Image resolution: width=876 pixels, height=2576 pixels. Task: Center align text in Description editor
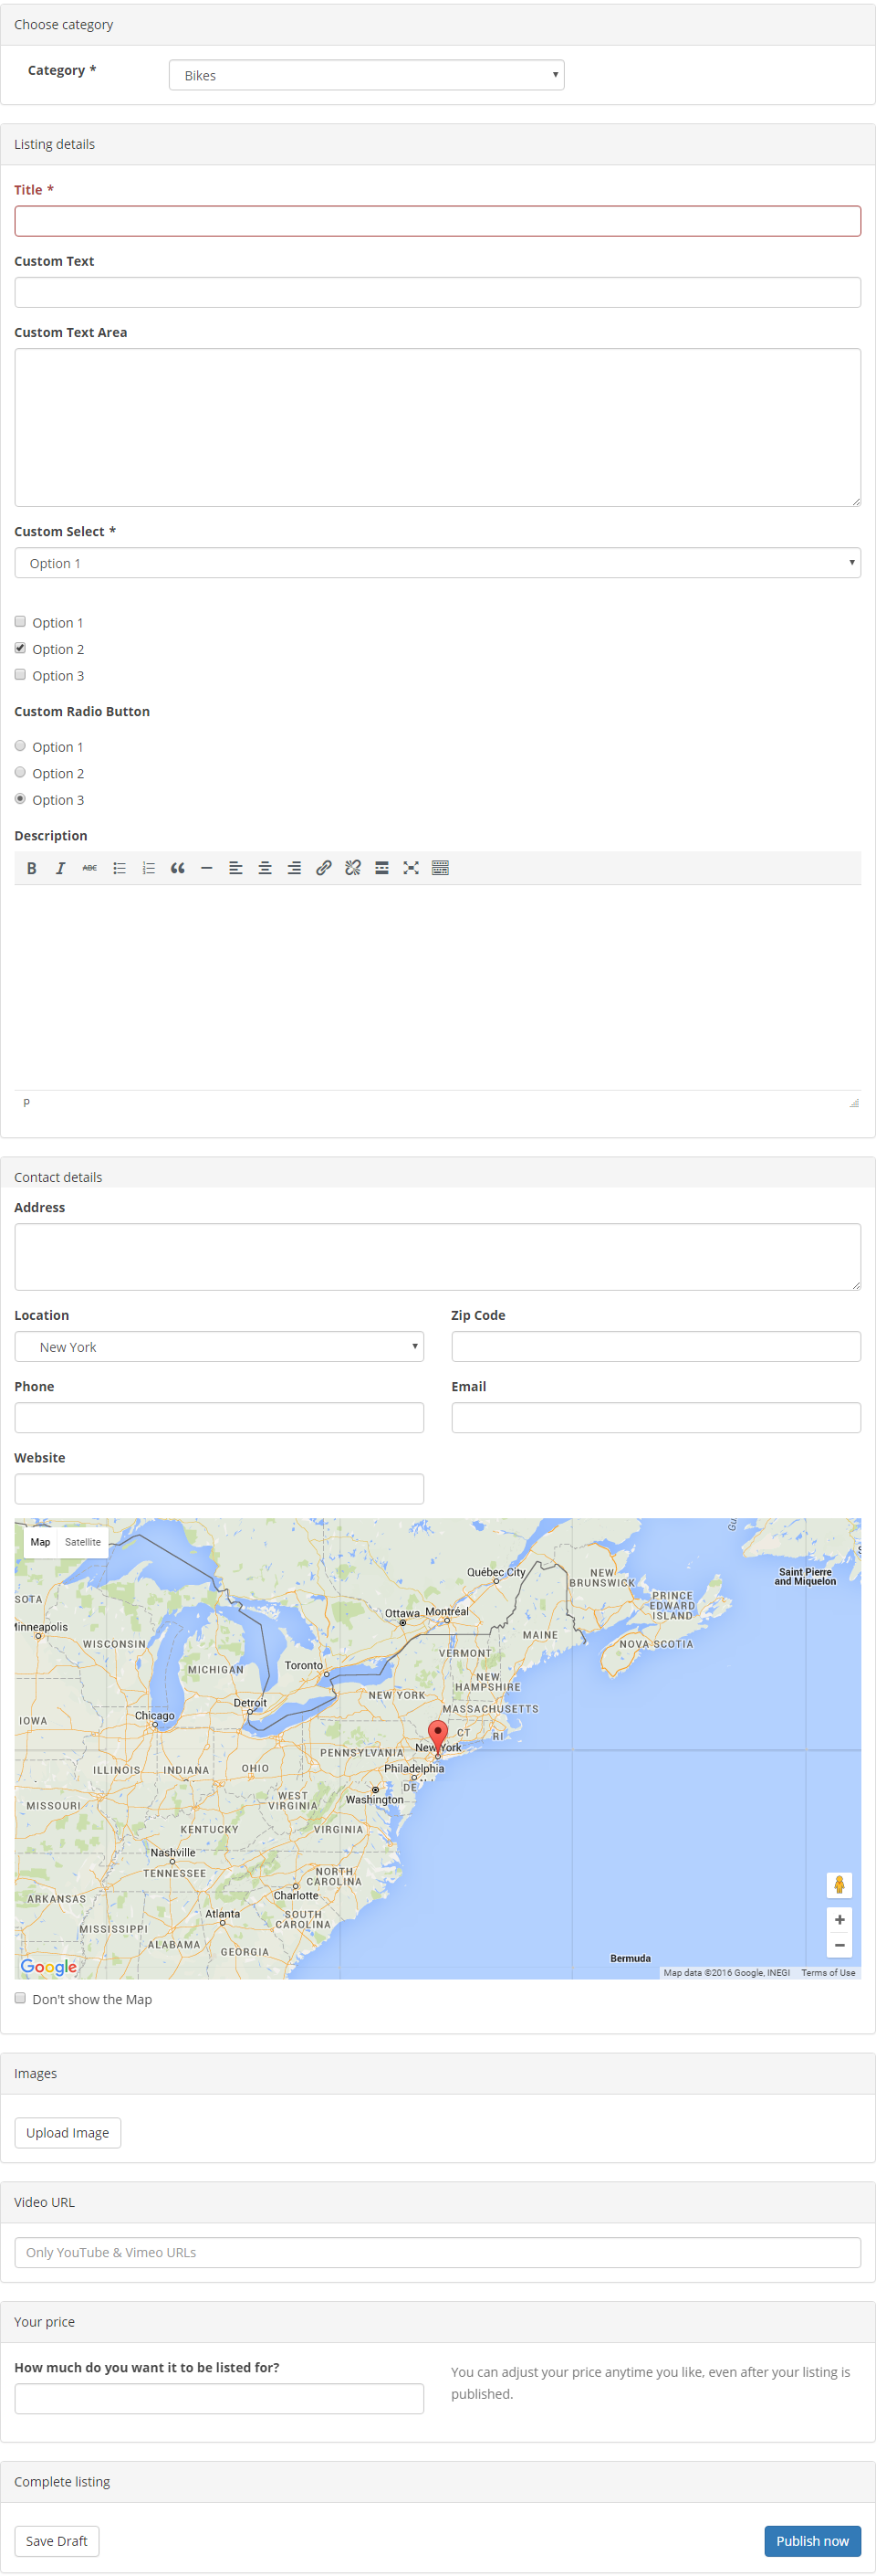click(265, 868)
